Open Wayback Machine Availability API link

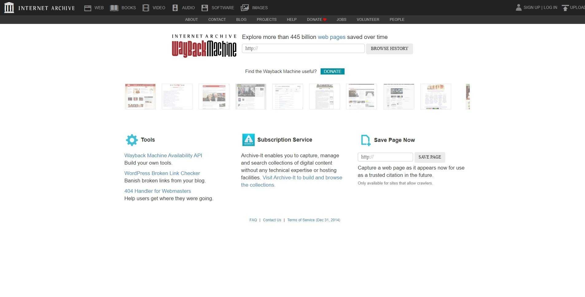163,155
